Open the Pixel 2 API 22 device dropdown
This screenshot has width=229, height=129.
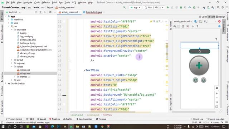coord(154,7)
